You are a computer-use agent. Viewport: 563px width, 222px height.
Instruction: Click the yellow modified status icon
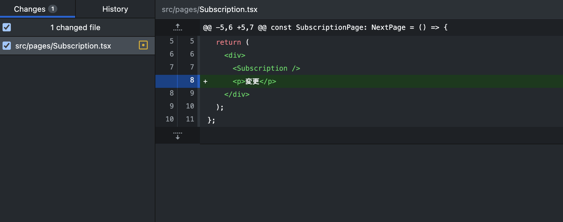tap(143, 46)
